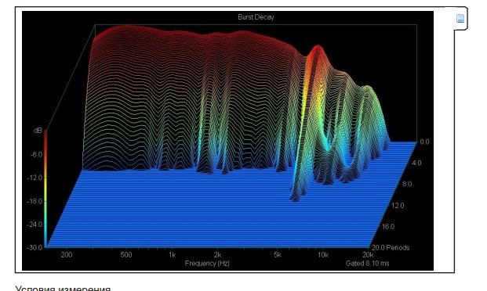Click the 'Burst Decay' chart title
Image resolution: width=487 pixels, height=291 pixels.
pyautogui.click(x=256, y=17)
